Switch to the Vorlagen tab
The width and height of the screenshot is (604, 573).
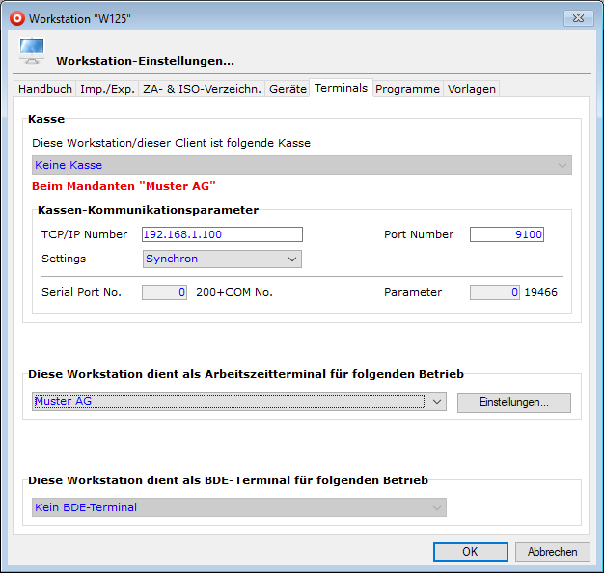click(x=471, y=89)
